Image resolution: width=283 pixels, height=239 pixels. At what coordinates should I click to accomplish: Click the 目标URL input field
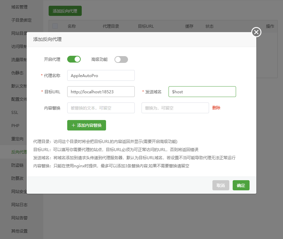click(x=101, y=92)
